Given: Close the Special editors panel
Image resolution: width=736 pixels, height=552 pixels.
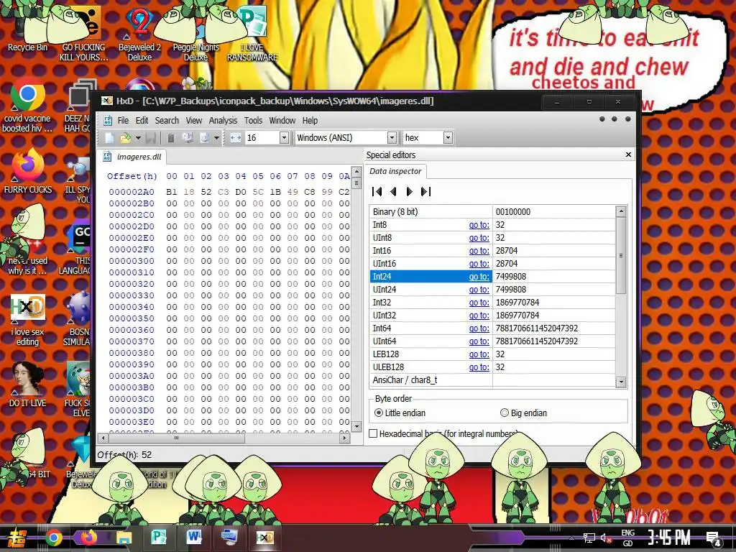Looking at the screenshot, I should pyautogui.click(x=628, y=155).
